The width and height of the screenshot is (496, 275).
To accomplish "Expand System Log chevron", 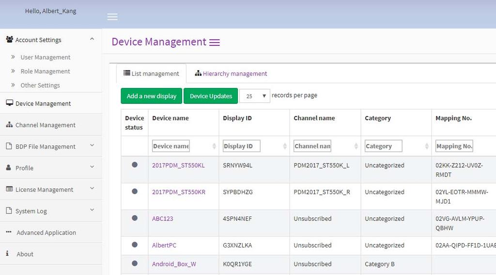I will (92, 210).
